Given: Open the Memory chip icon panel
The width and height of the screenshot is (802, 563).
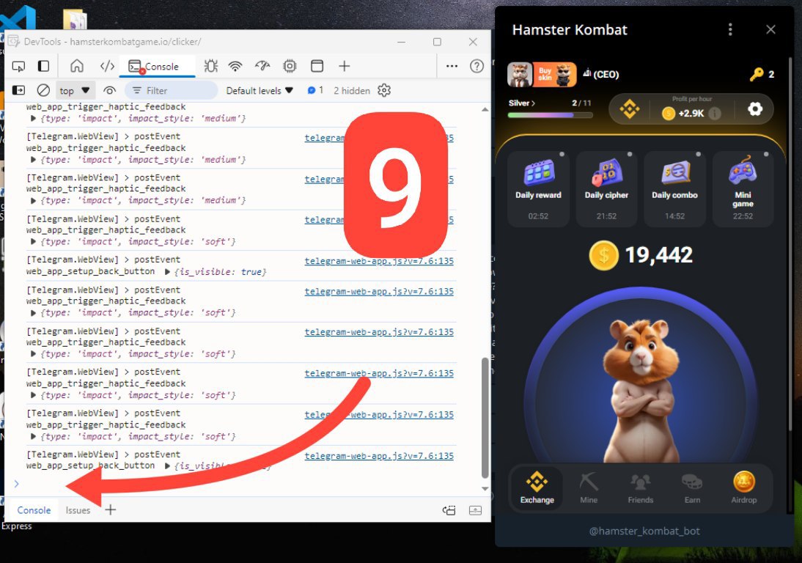Looking at the screenshot, I should tap(290, 66).
